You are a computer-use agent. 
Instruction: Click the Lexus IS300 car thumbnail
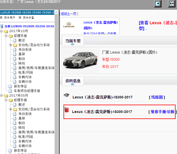(x=80, y=60)
